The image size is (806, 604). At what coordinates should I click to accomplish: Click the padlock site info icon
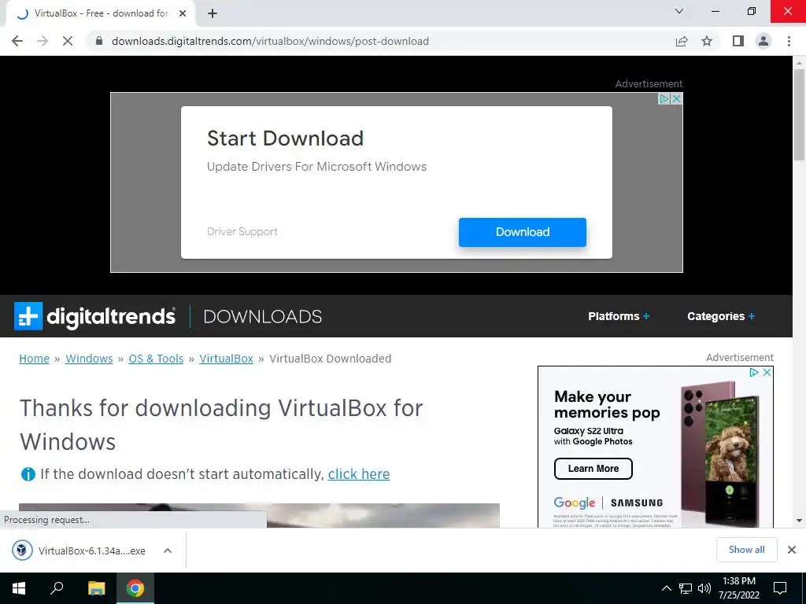coord(99,41)
